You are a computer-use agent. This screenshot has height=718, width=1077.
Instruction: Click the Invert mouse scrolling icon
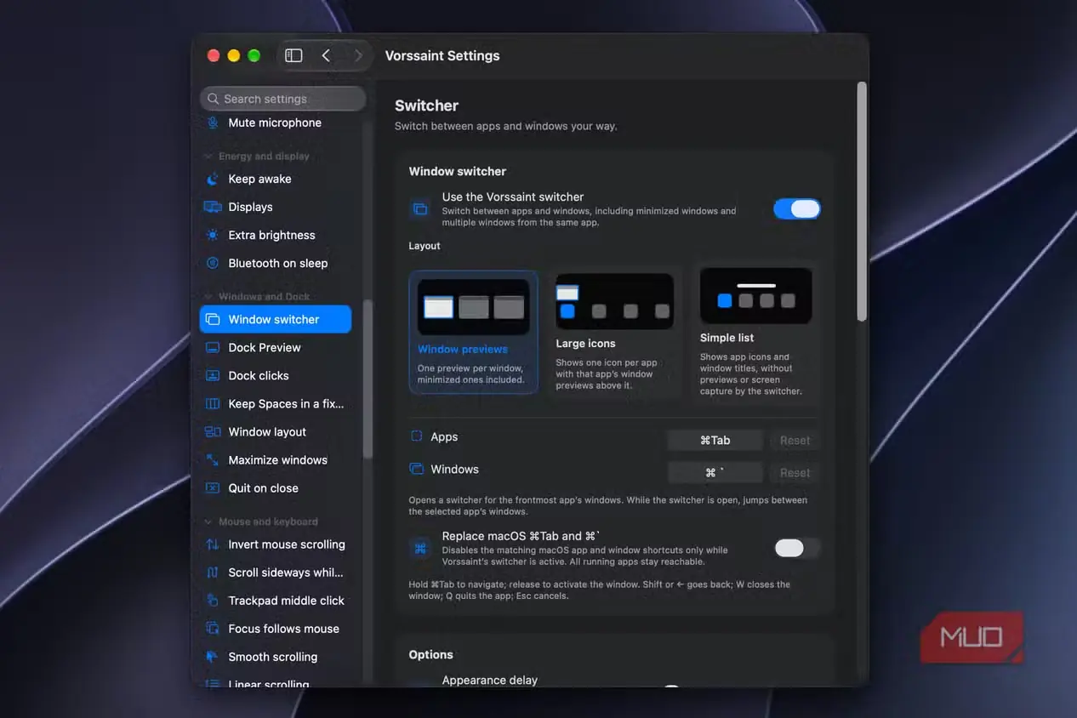(213, 544)
